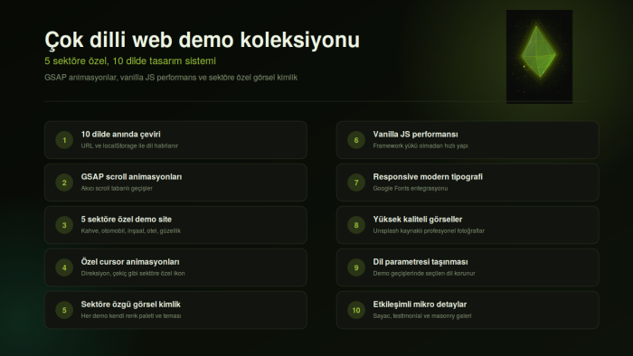The image size is (633, 356).
Task: Click the number 4 badge
Action: click(x=64, y=267)
